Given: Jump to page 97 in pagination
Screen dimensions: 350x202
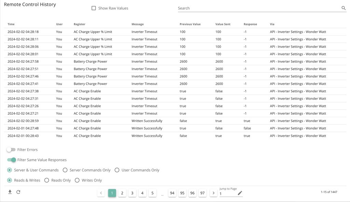Looking at the screenshot, I should point(203,193).
